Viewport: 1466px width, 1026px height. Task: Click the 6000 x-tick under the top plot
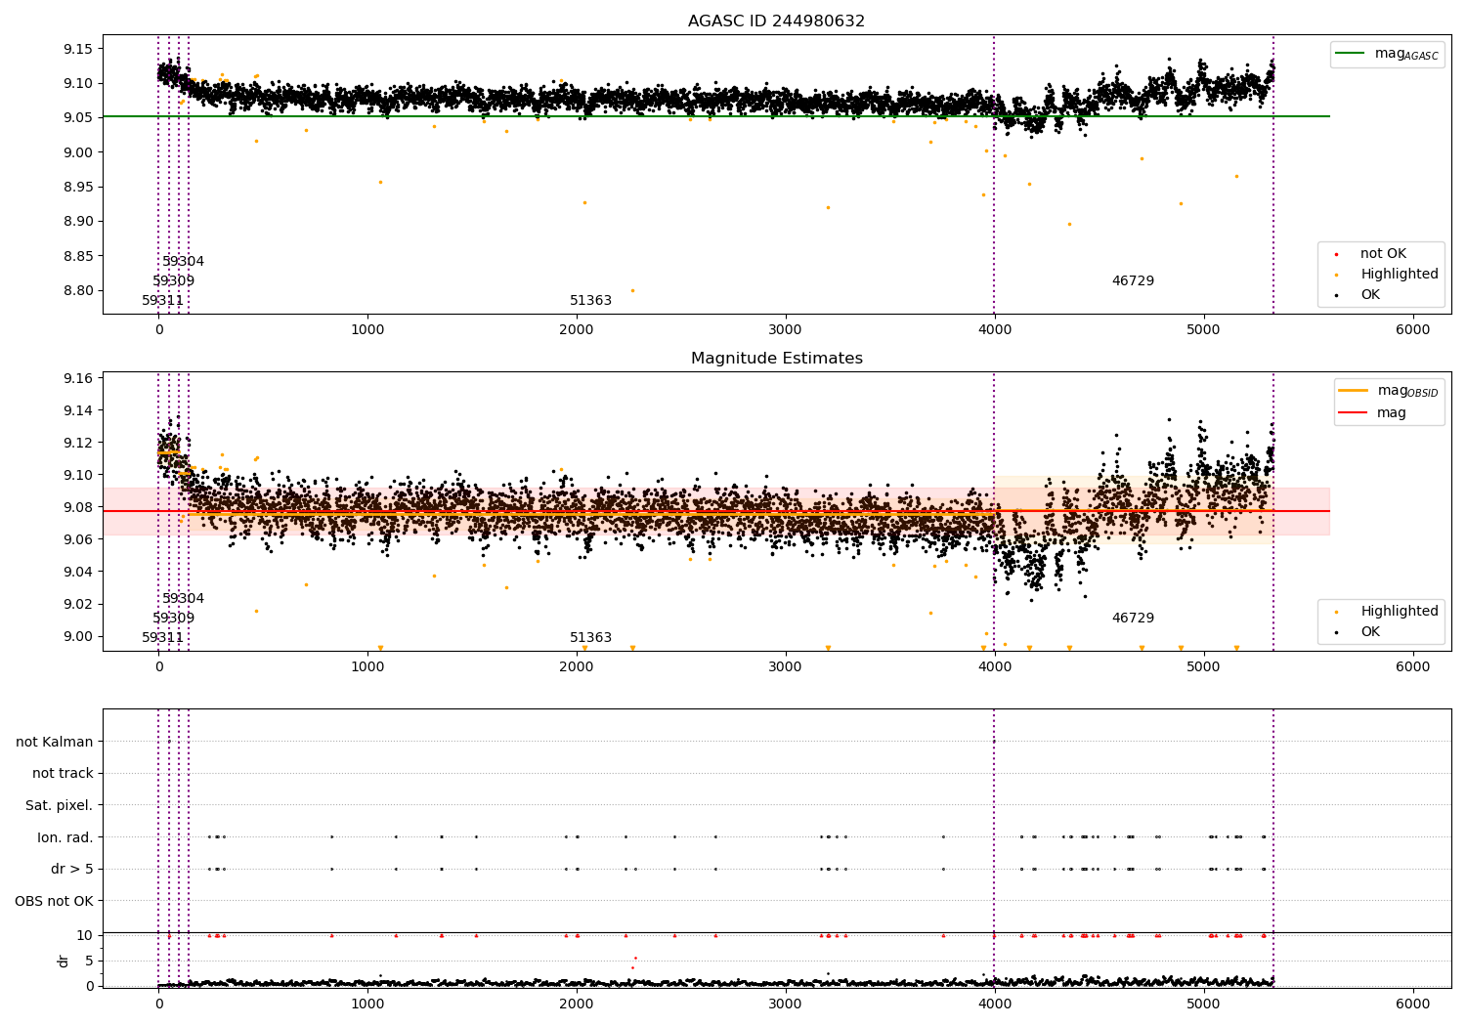point(1413,330)
